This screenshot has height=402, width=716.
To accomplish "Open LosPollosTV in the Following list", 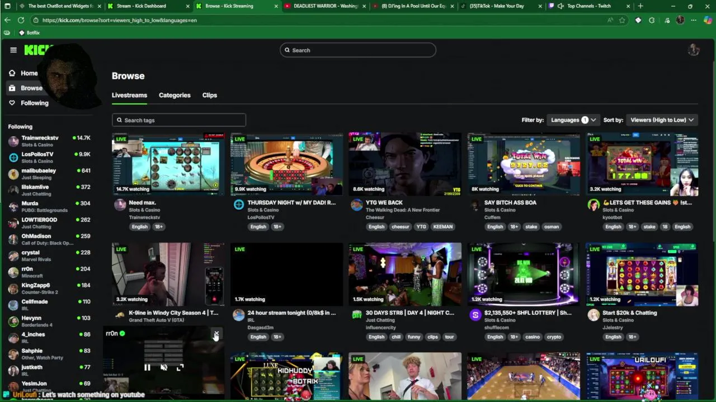I will [49, 157].
